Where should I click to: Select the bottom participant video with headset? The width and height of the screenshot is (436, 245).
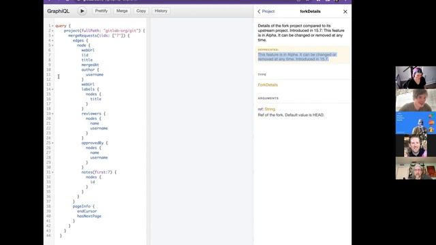pyautogui.click(x=416, y=168)
